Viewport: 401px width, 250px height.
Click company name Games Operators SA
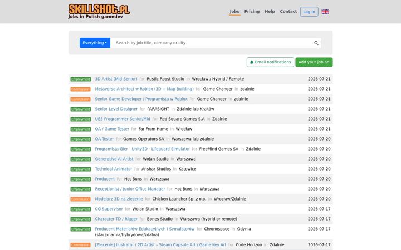[x=144, y=139]
